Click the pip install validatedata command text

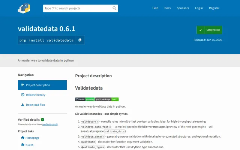[46, 40]
